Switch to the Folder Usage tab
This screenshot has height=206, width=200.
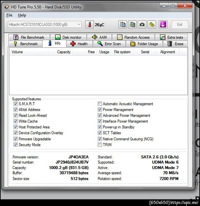(x=144, y=44)
